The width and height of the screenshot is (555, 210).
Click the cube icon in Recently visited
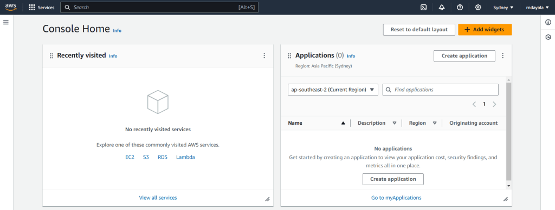[x=158, y=102]
